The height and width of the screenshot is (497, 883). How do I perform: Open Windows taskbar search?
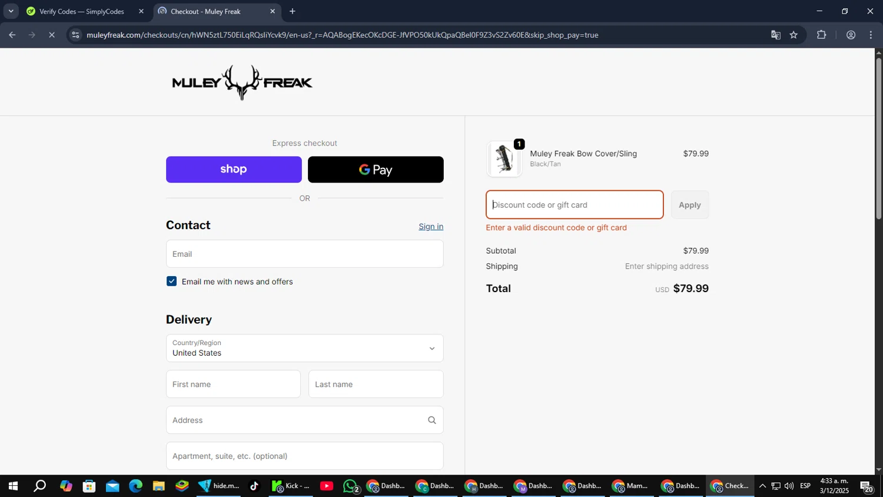(39, 486)
